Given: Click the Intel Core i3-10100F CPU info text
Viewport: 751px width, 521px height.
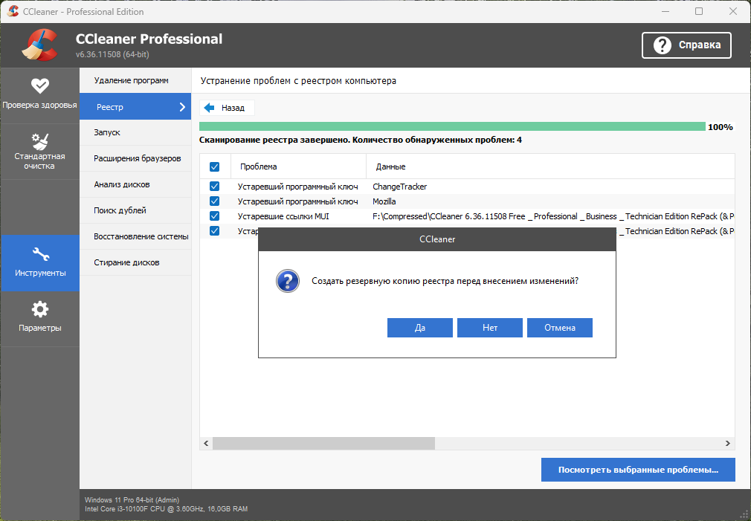Looking at the screenshot, I should pos(167,509).
